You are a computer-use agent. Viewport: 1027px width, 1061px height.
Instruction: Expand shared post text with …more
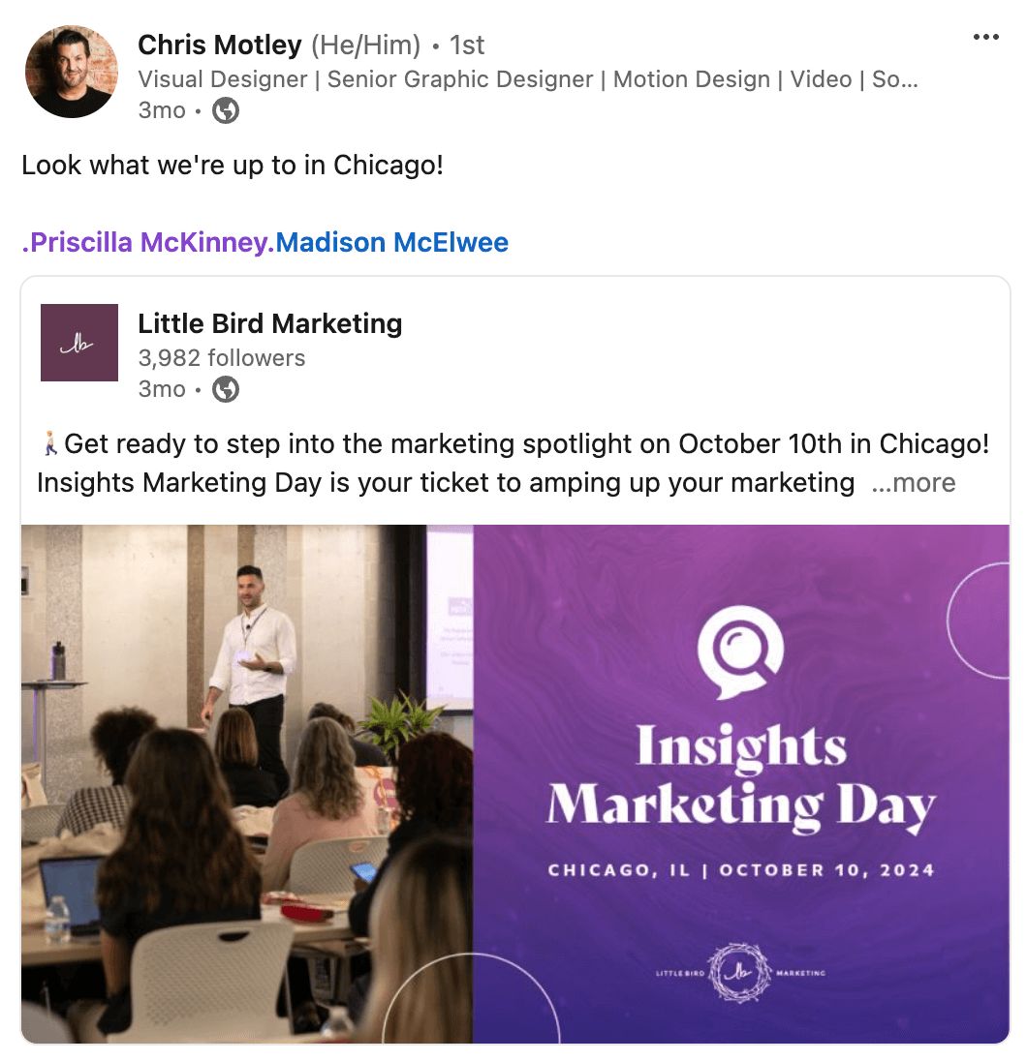pos(914,483)
